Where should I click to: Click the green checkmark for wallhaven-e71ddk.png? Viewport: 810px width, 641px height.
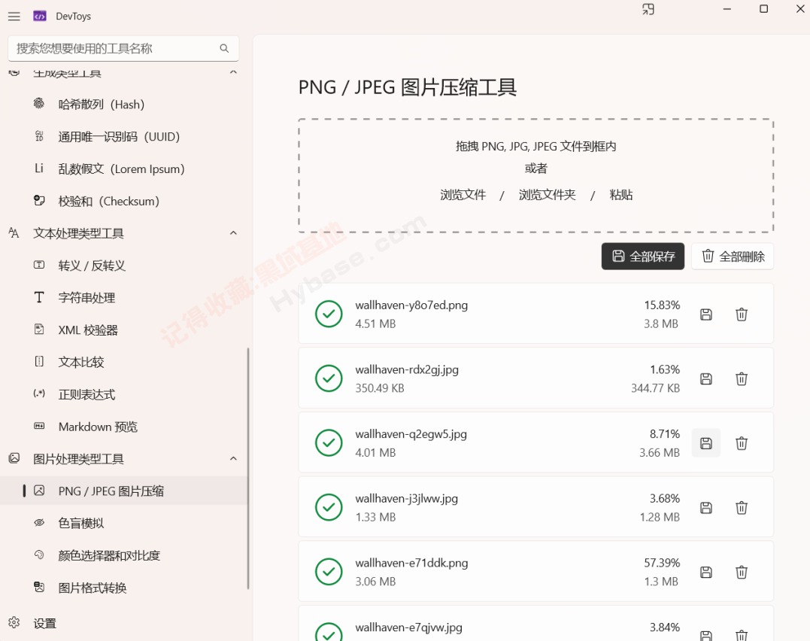[x=329, y=572]
